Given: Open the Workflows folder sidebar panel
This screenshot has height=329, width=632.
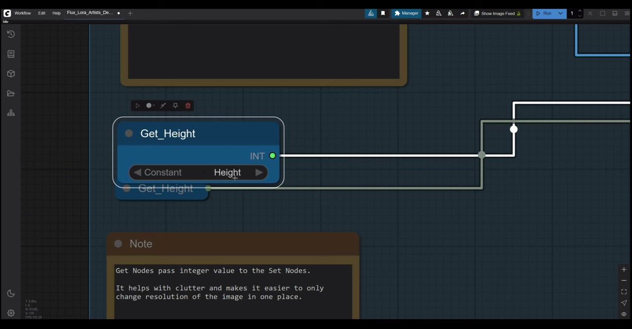Looking at the screenshot, I should [x=11, y=93].
